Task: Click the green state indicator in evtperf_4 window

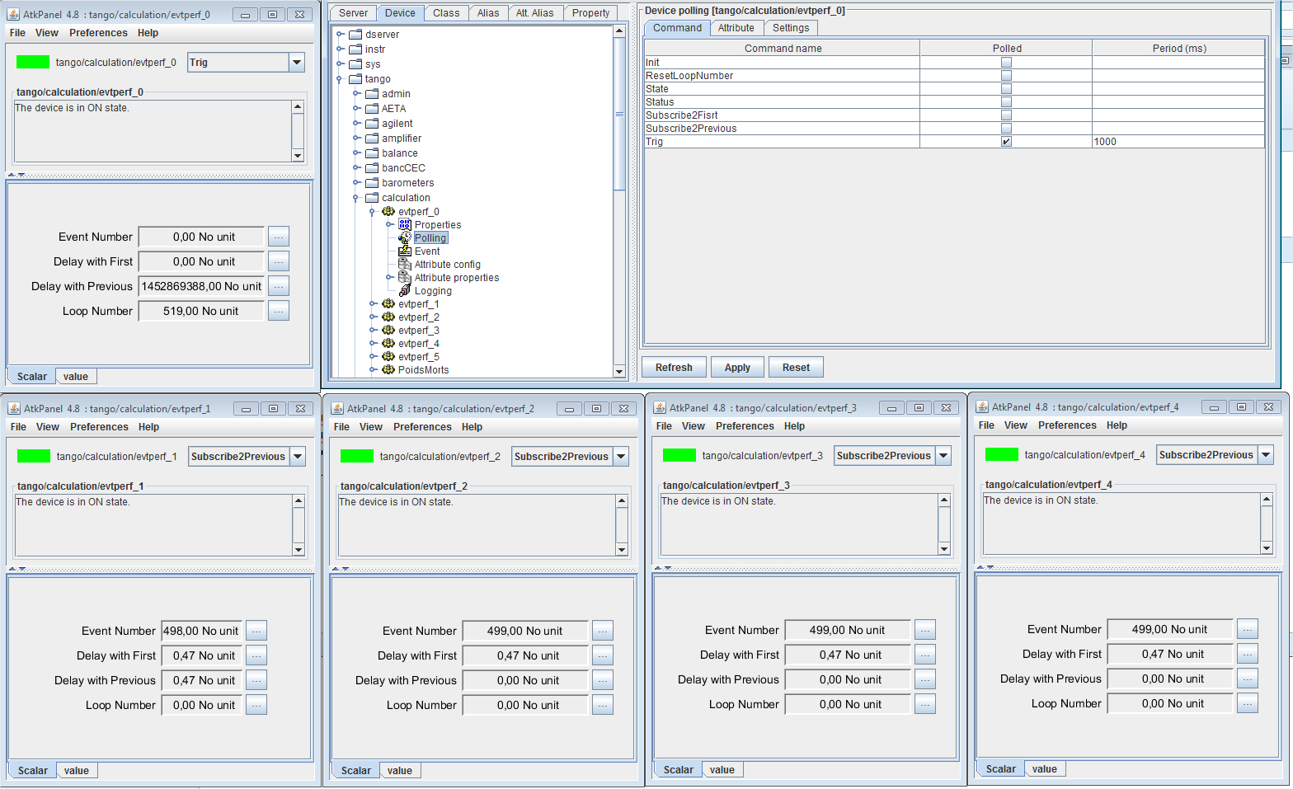Action: (x=1002, y=454)
